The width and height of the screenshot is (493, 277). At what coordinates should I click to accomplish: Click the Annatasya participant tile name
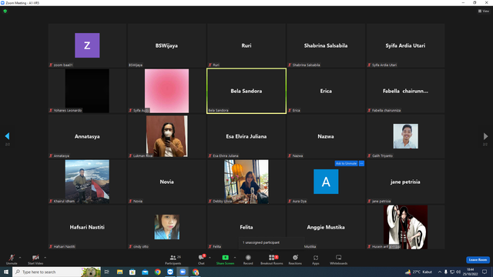click(87, 136)
